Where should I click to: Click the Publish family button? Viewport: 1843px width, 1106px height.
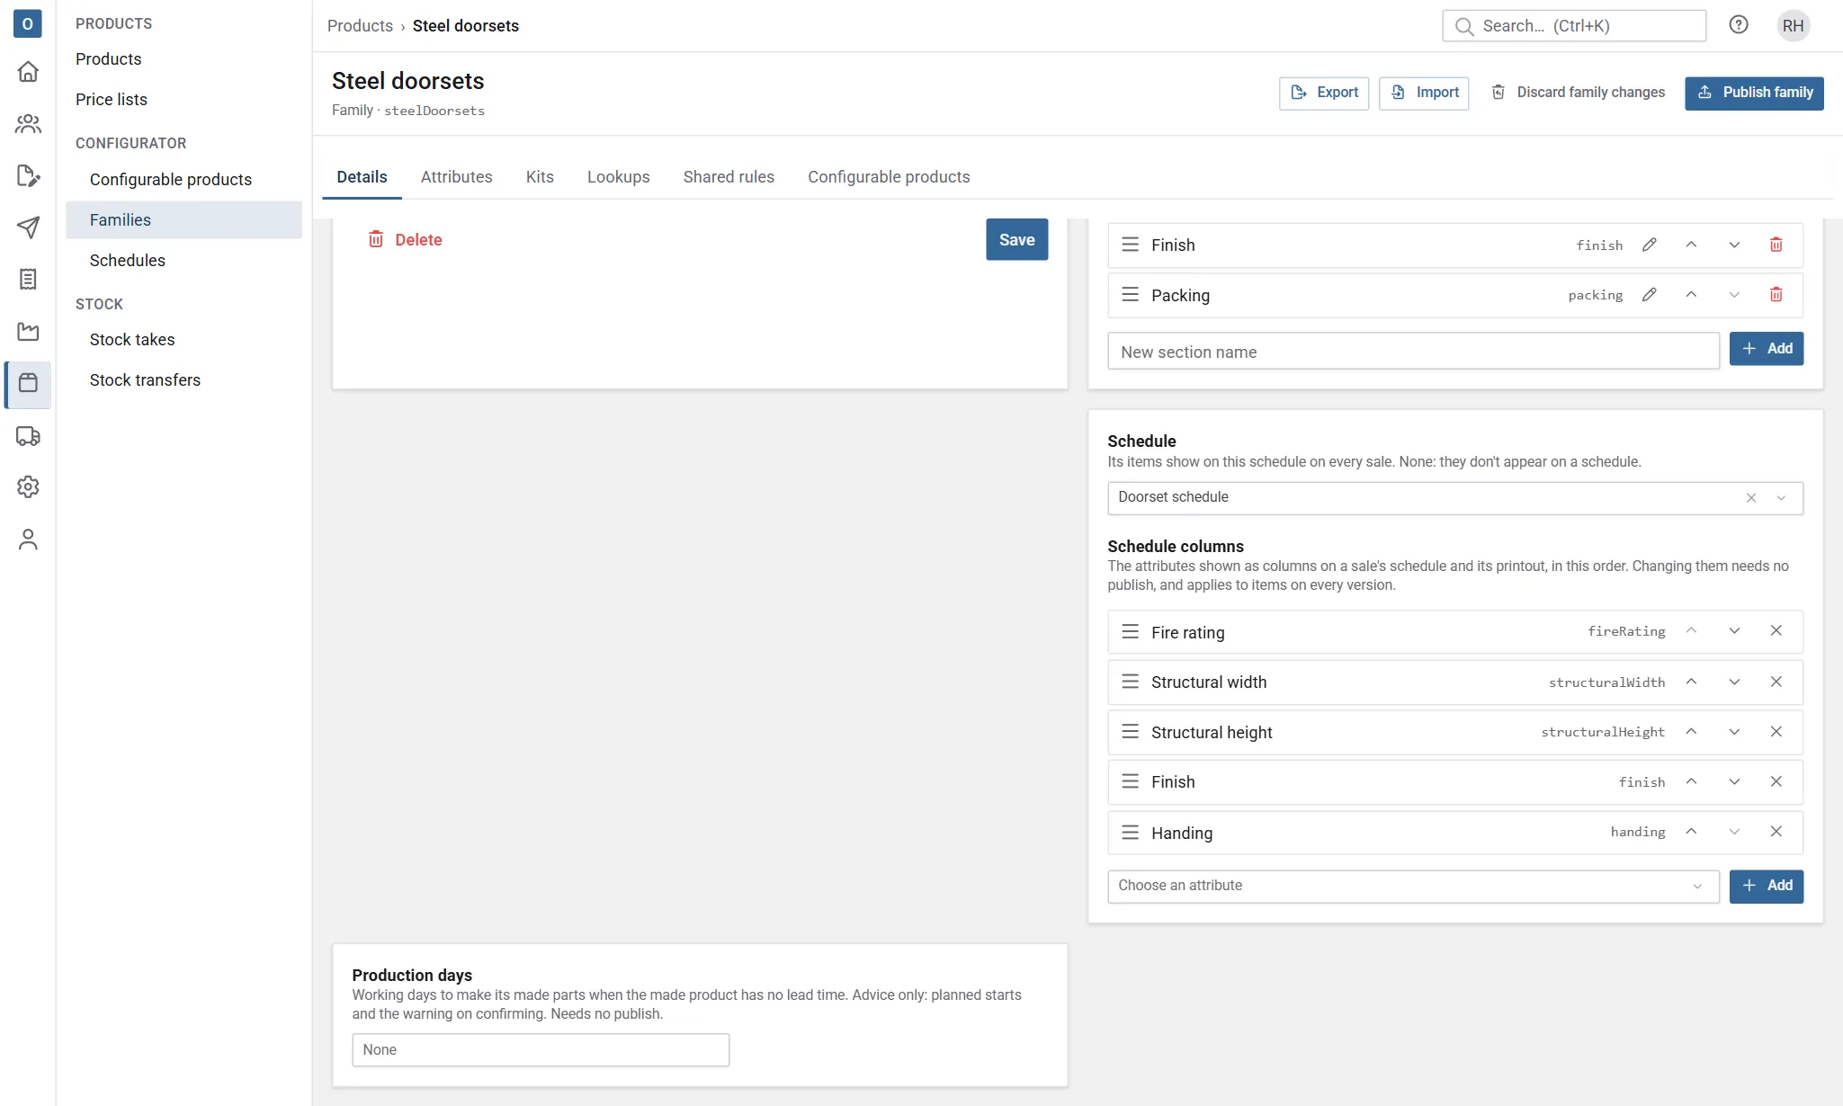coord(1754,93)
